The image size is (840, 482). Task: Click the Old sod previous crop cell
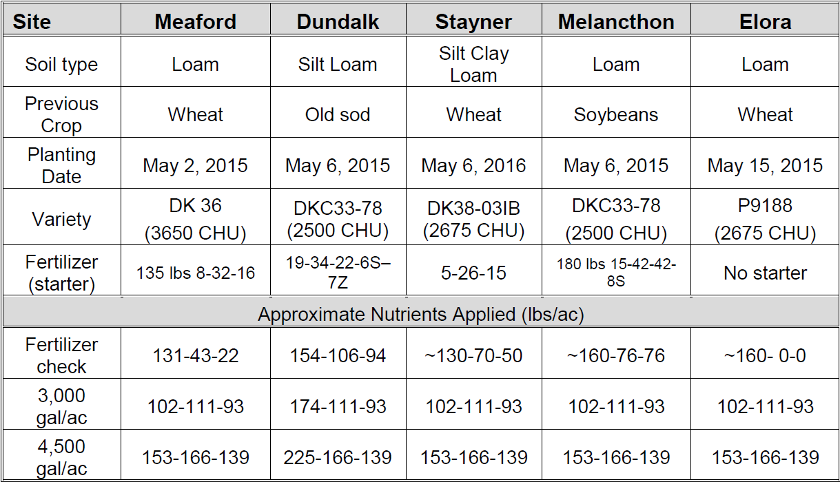click(338, 114)
